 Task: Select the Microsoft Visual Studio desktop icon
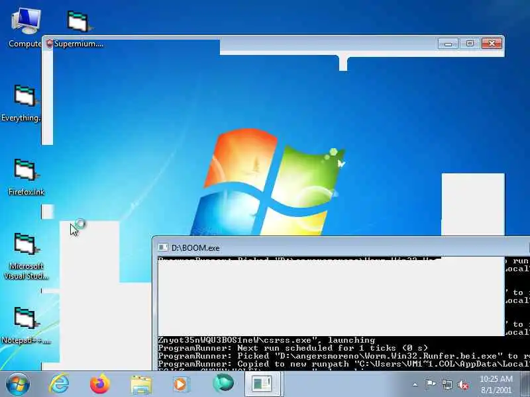26,256
